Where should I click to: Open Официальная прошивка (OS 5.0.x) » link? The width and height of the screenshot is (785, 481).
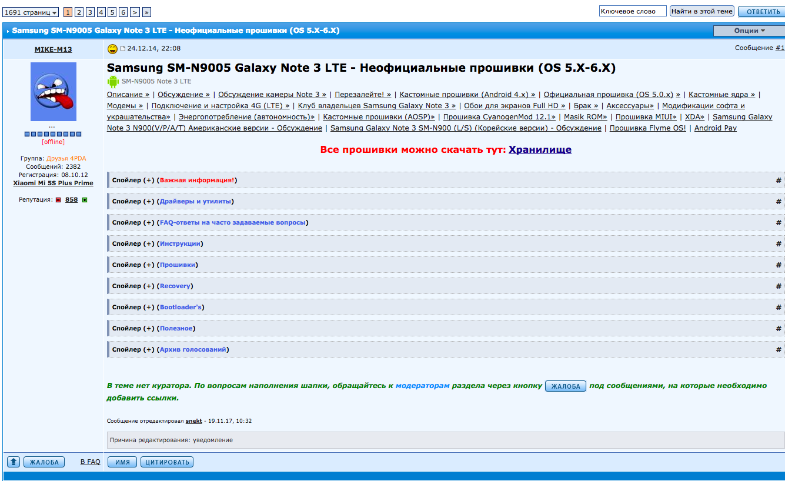click(612, 95)
